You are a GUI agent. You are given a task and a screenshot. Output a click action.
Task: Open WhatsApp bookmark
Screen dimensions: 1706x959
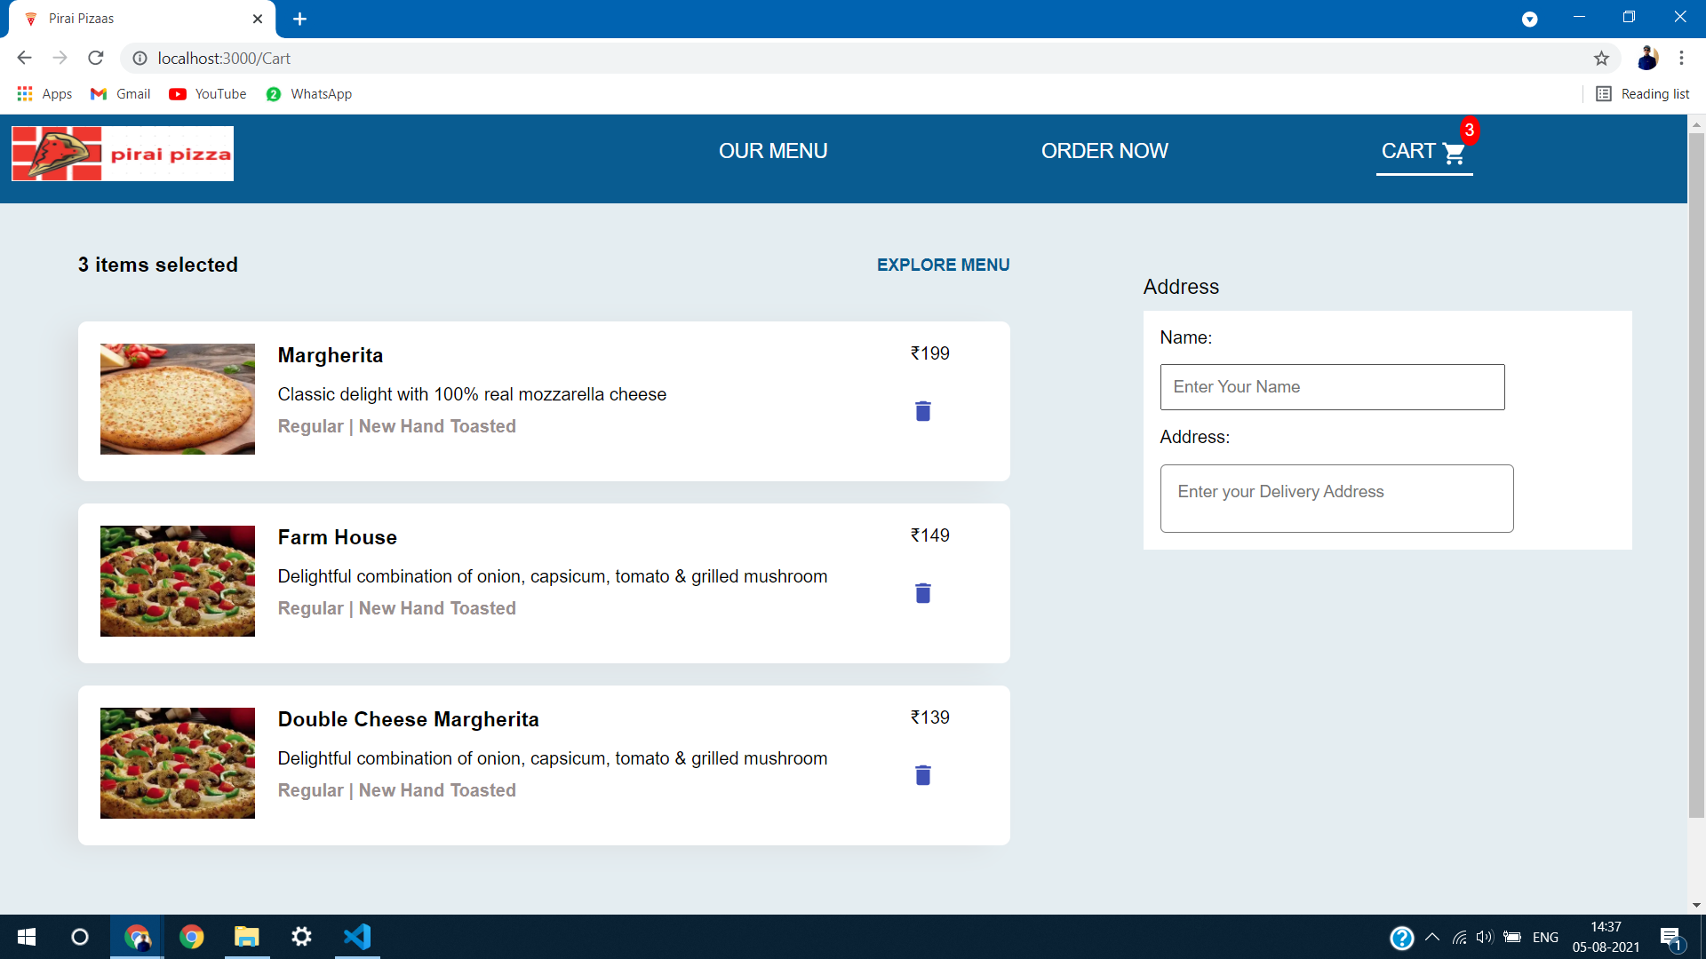(x=309, y=94)
